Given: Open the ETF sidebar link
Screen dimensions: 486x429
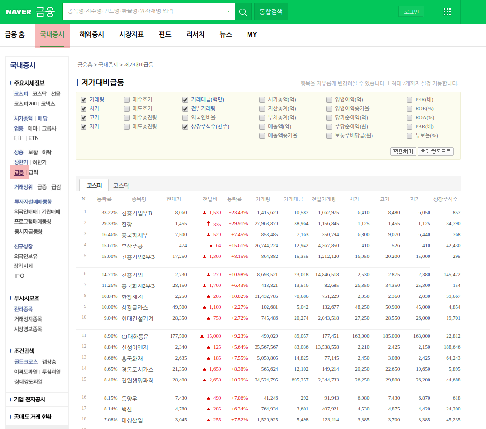Looking at the screenshot, I should (x=19, y=138).
